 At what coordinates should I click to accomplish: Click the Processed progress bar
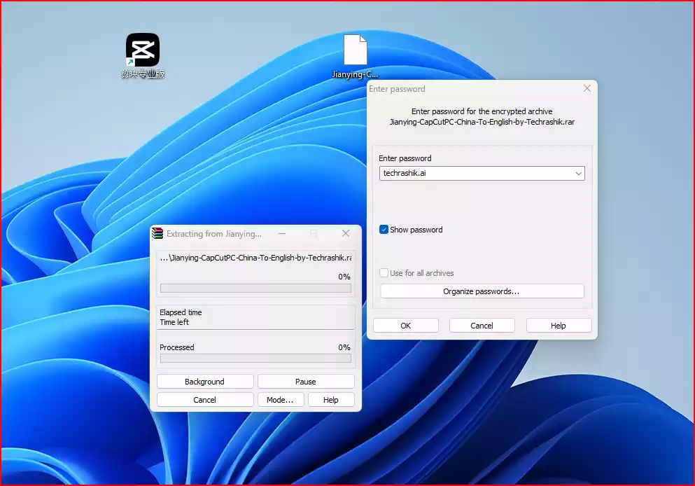point(255,359)
